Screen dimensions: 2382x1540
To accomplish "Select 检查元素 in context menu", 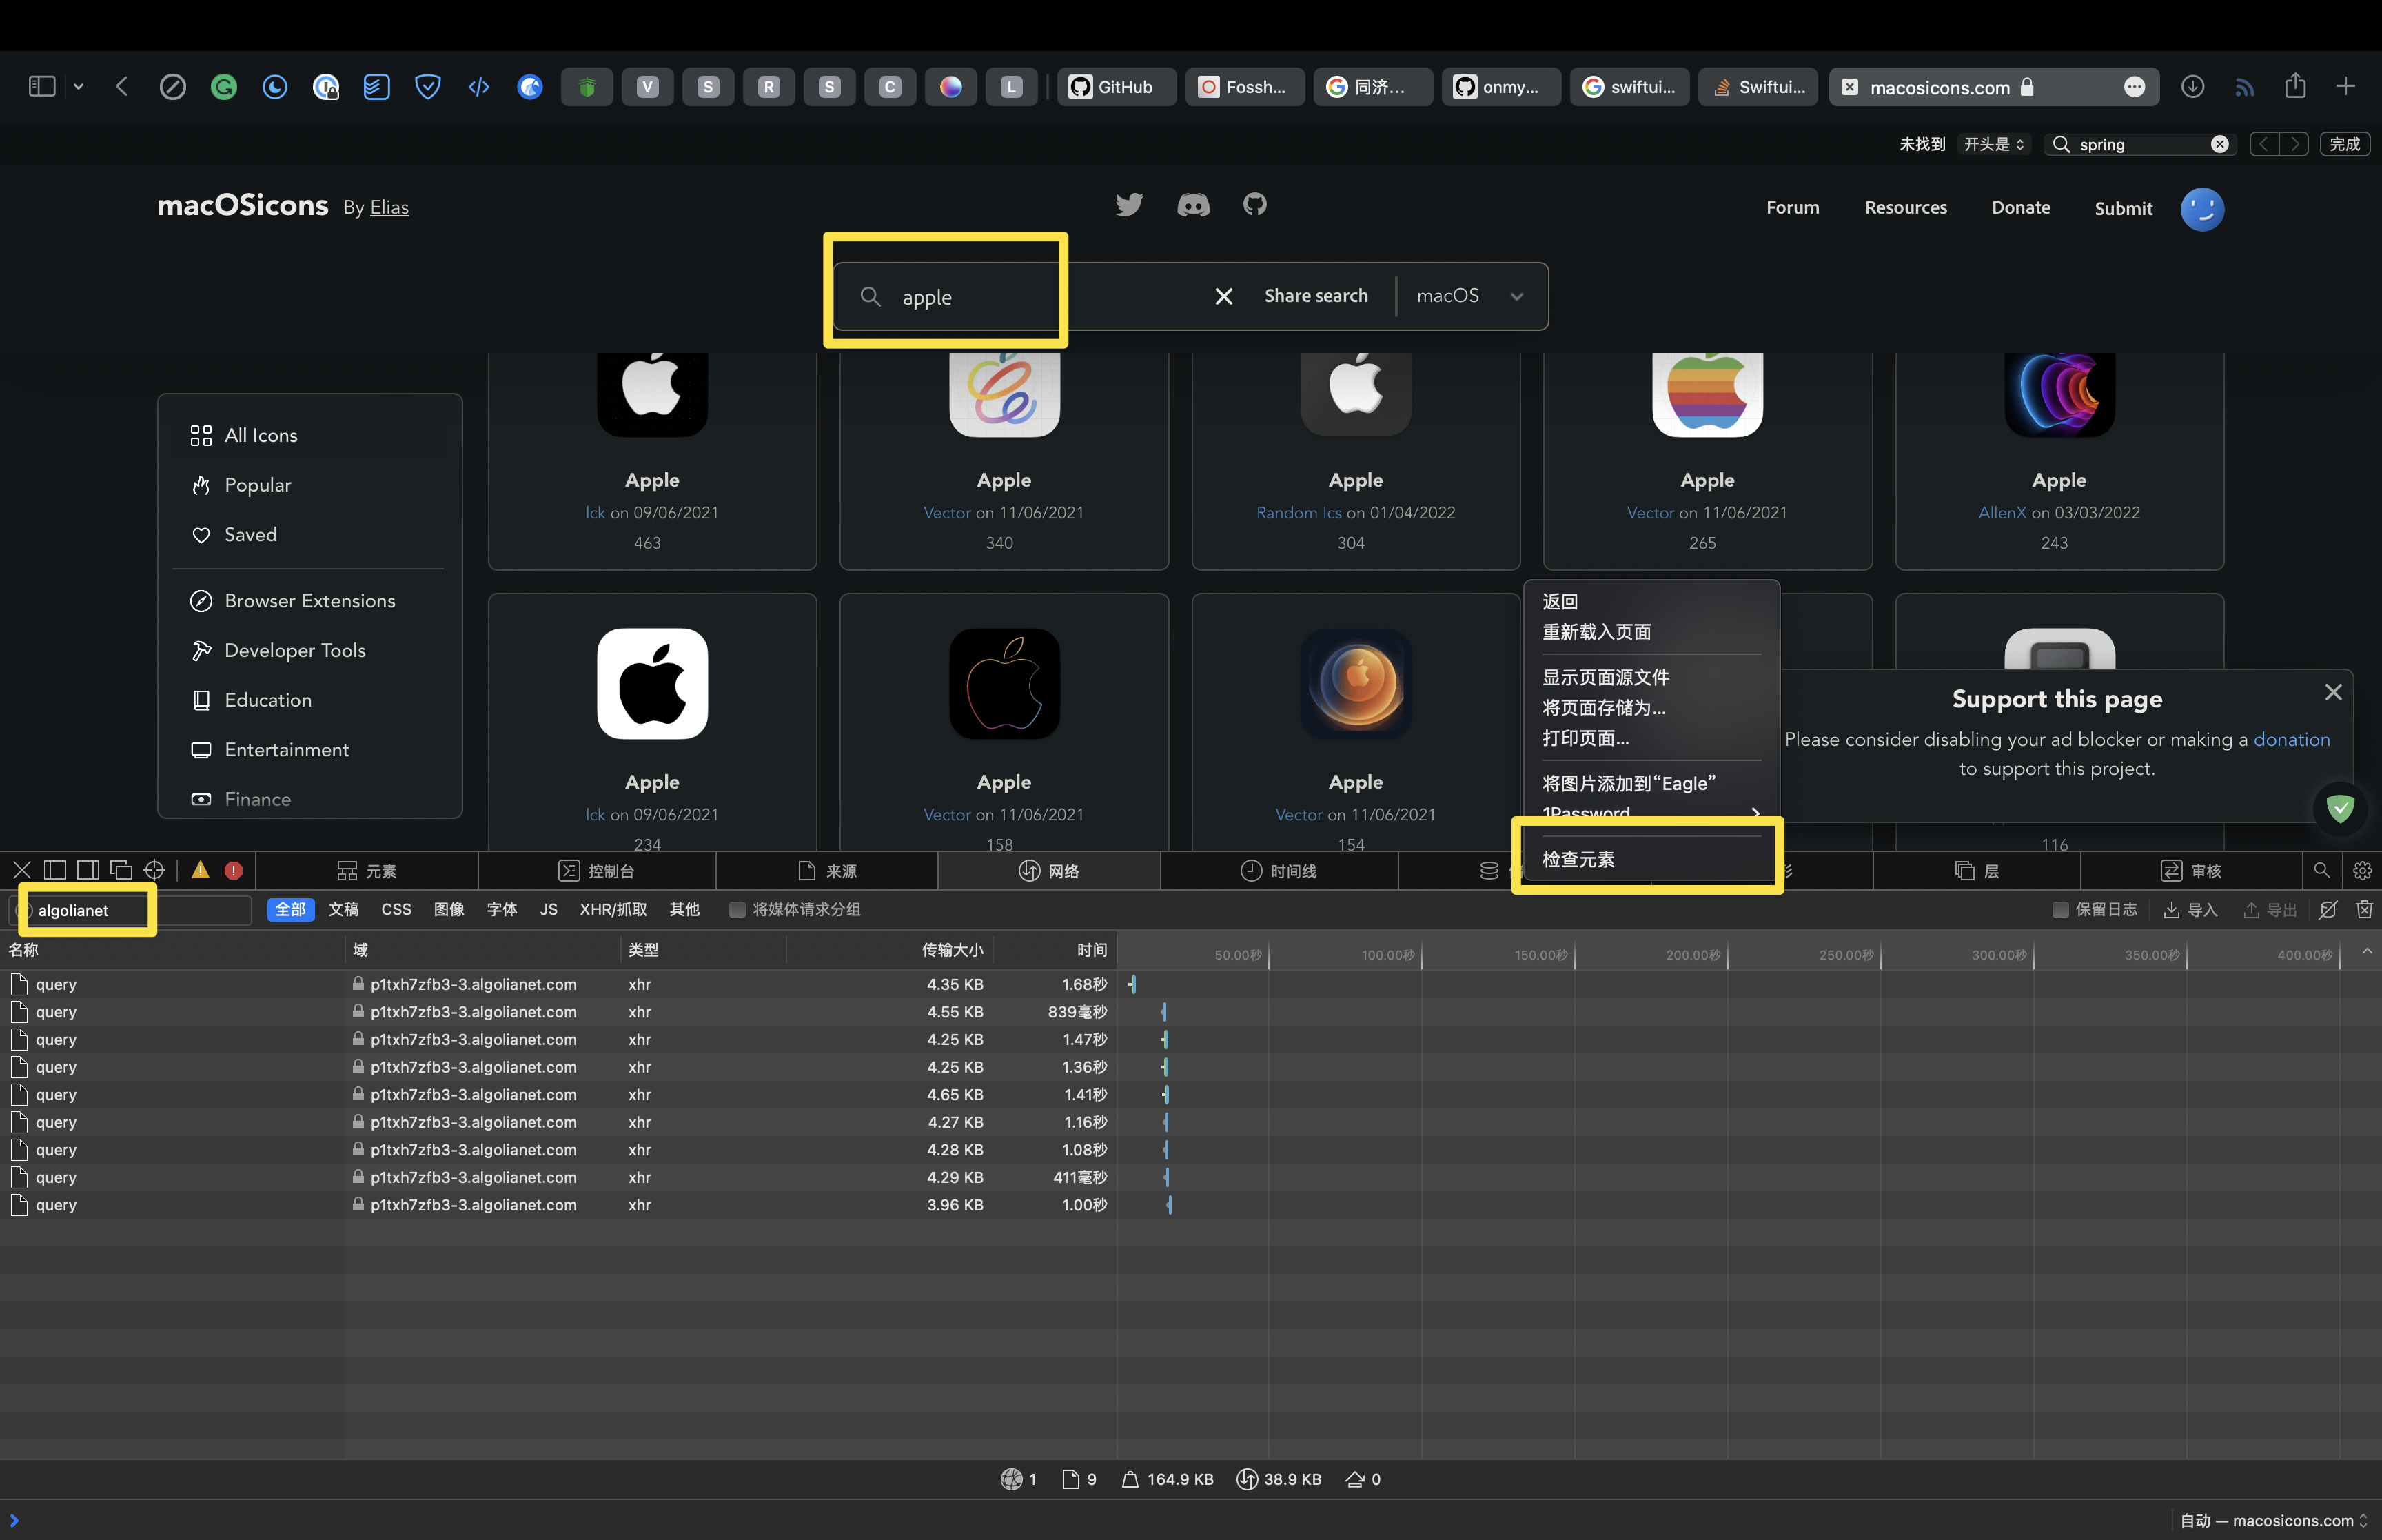I will (x=1578, y=859).
